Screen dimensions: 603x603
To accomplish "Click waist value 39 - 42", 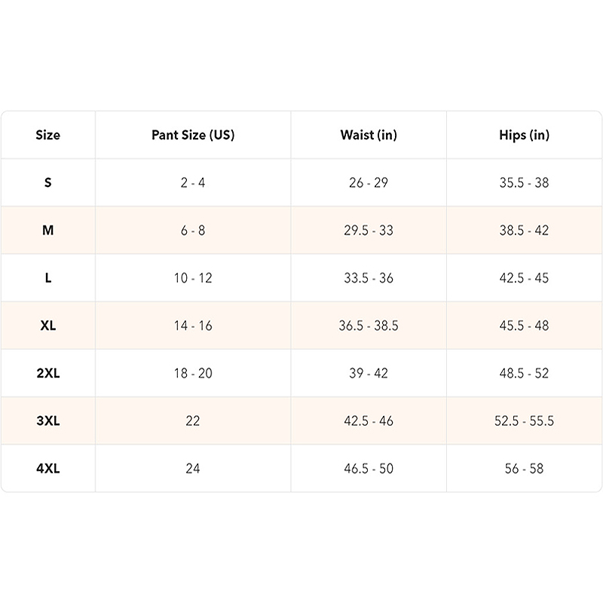I will coord(369,373).
